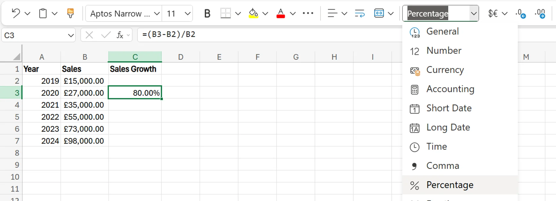The image size is (556, 201).
Task: Click the Sales Growth header cell
Action: [x=135, y=69]
